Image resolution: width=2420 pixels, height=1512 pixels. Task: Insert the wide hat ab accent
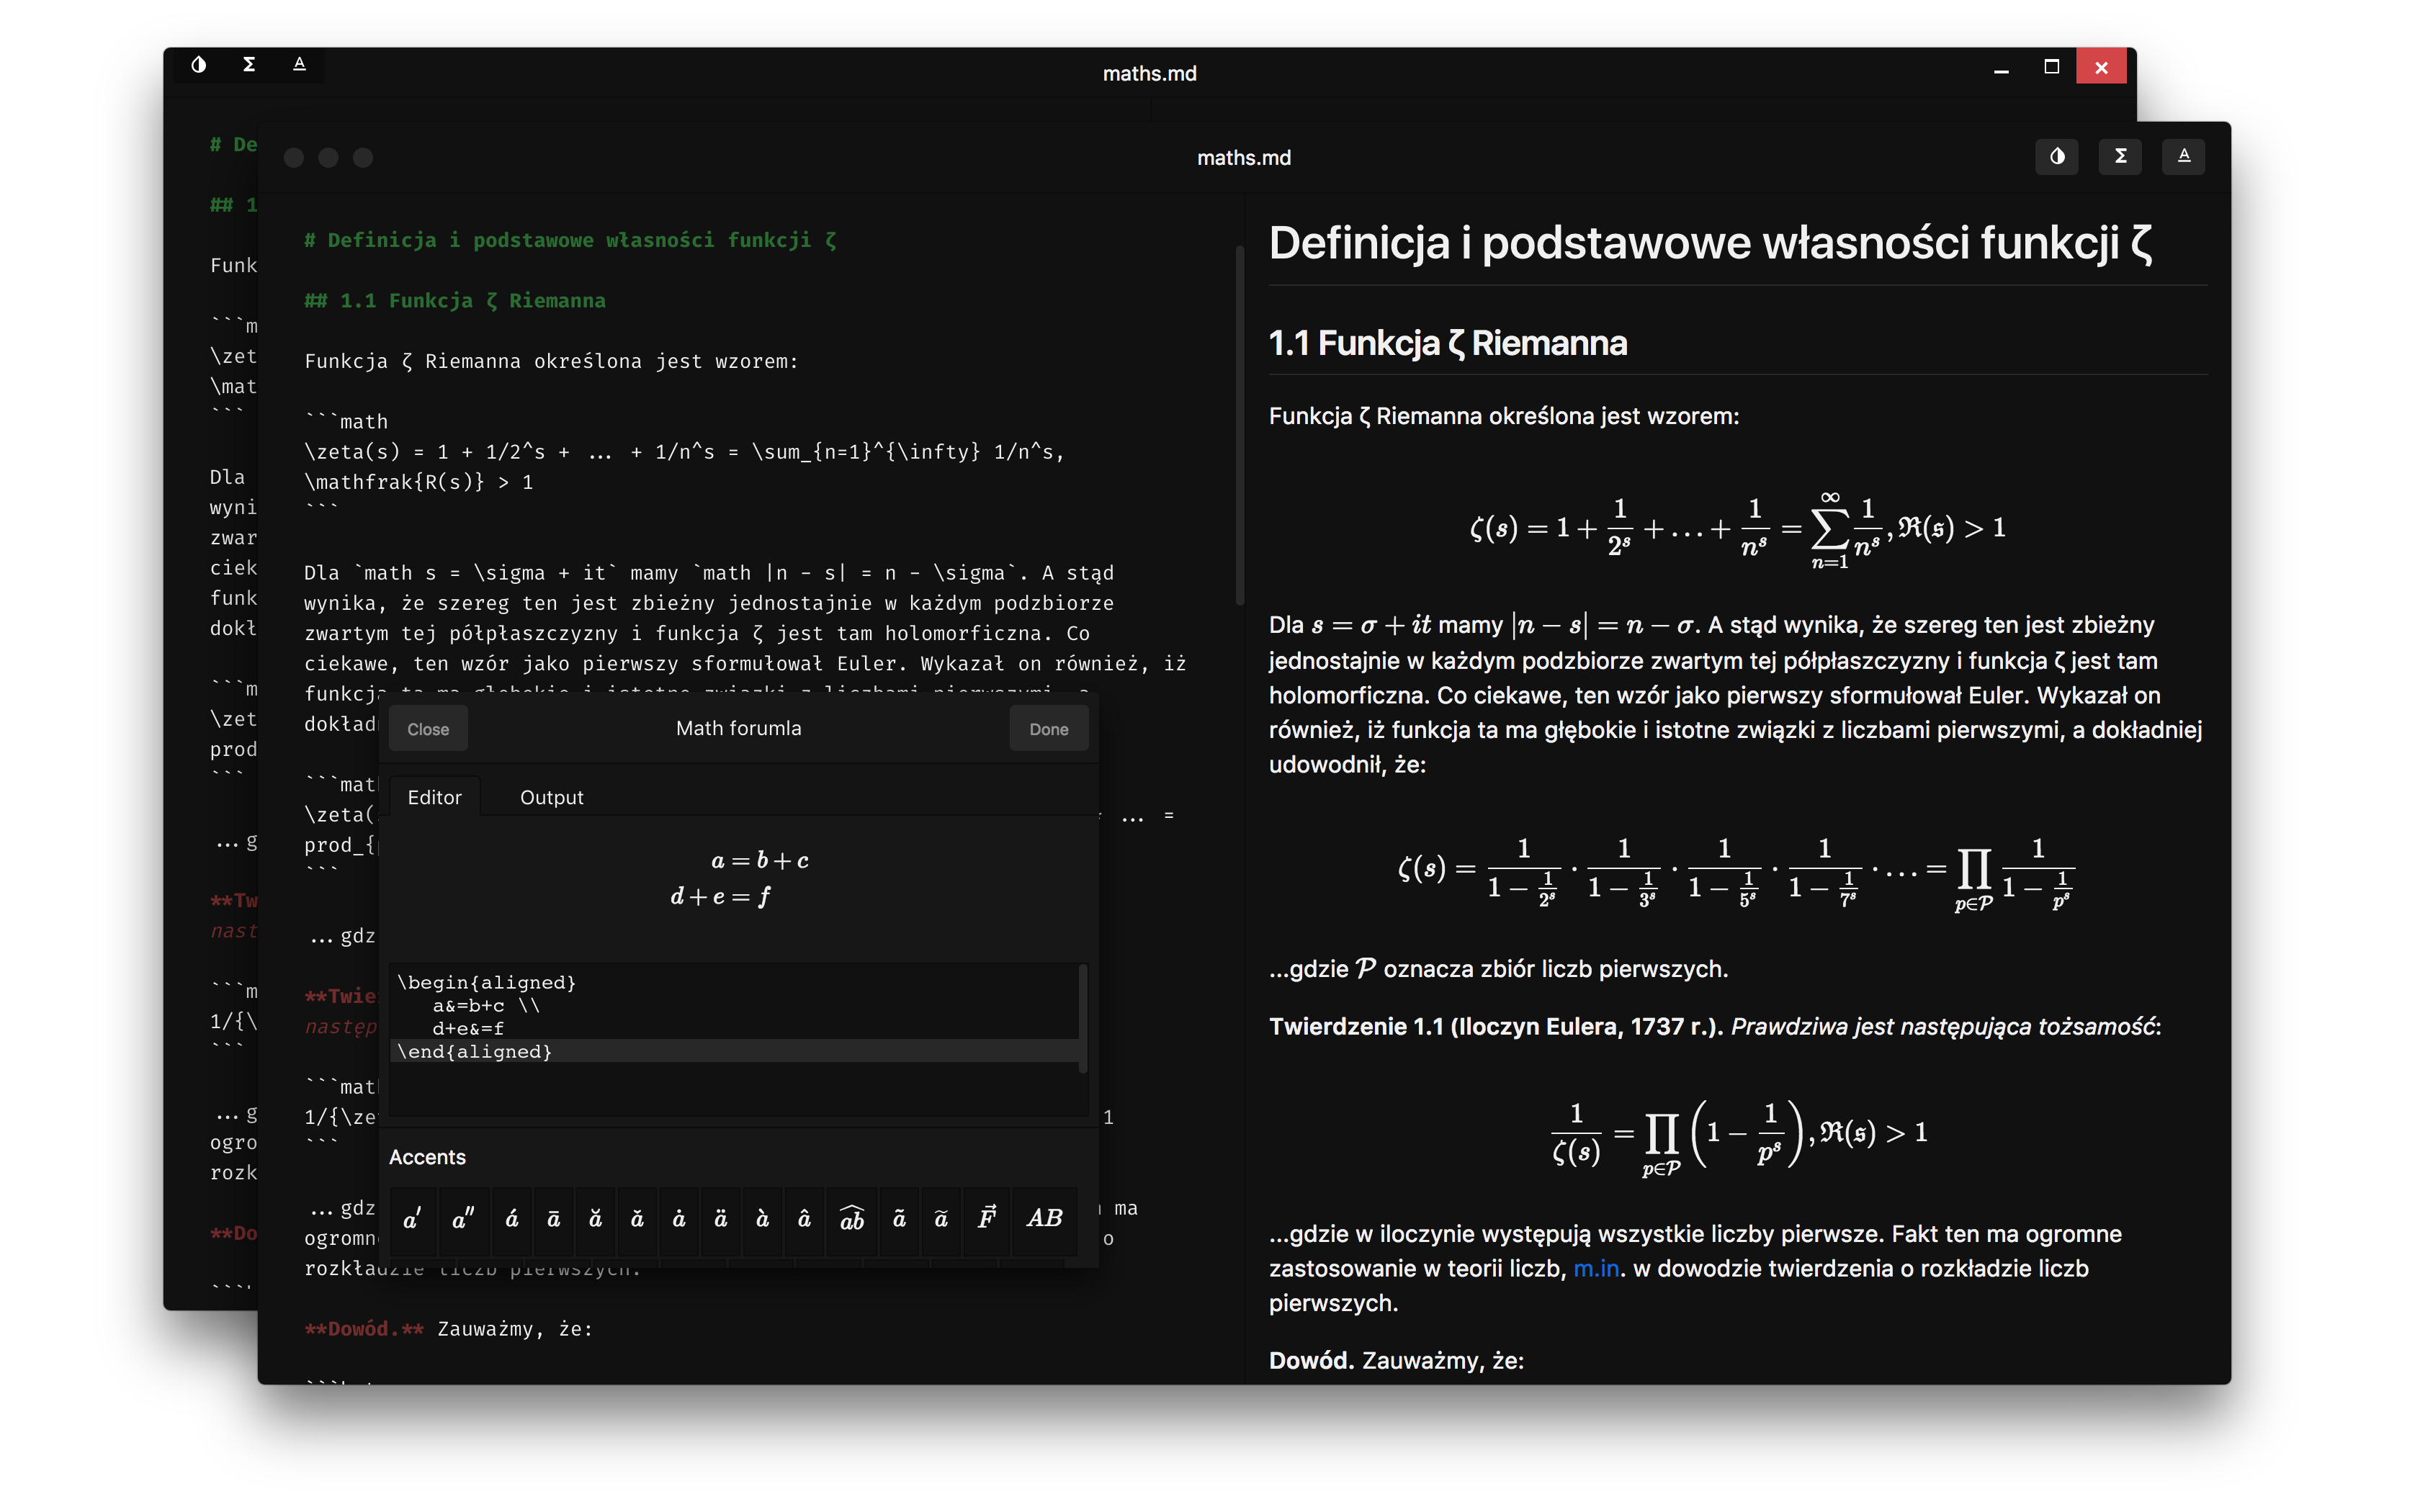pos(852,1219)
